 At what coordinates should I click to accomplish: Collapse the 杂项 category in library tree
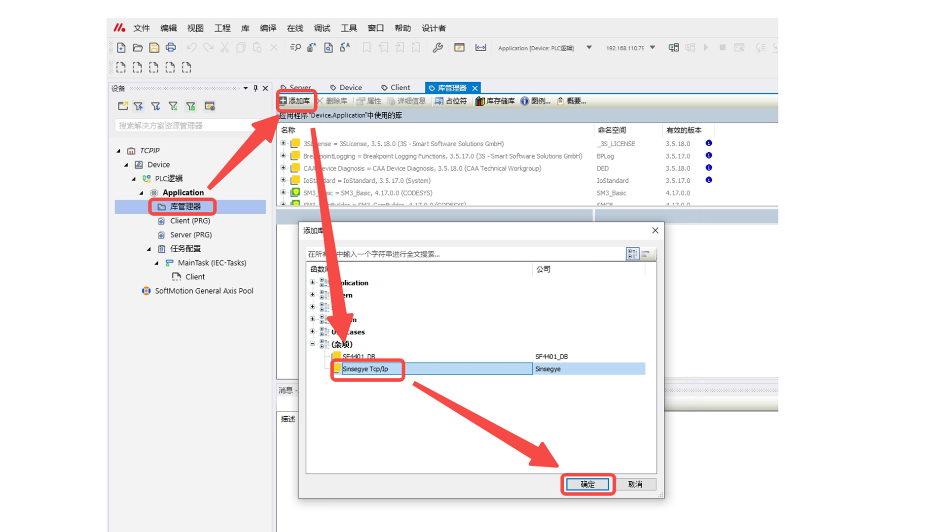[x=312, y=344]
